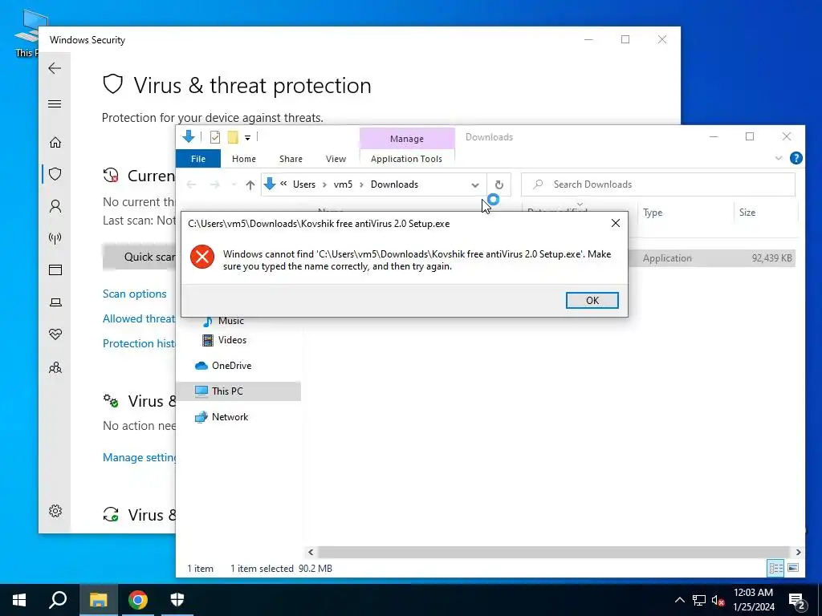Click the Properties icon in quick access toolbar

point(215,137)
